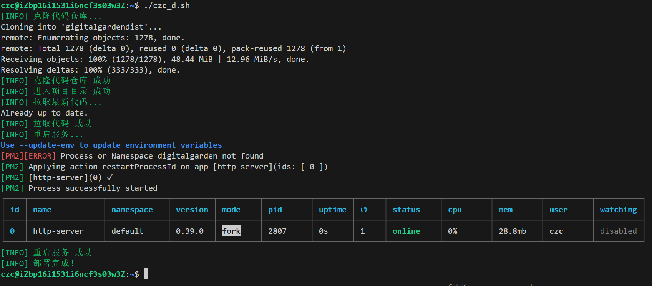The width and height of the screenshot is (652, 286).
Task: Click the 'mode' column header
Action: pyautogui.click(x=231, y=210)
